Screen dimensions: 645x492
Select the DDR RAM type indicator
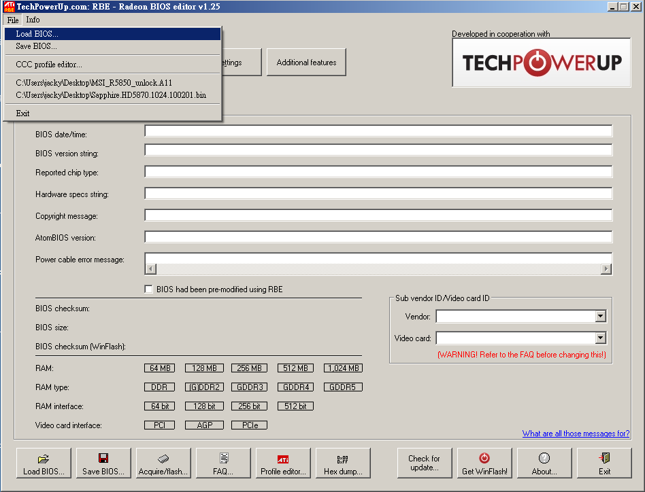click(160, 387)
